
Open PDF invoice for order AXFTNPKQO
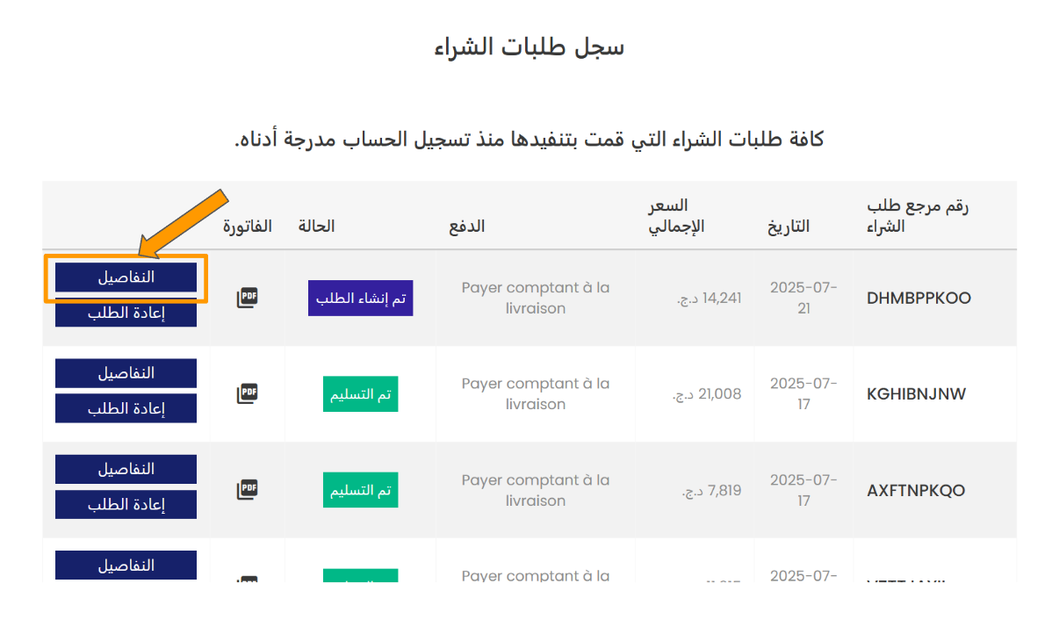tap(247, 489)
